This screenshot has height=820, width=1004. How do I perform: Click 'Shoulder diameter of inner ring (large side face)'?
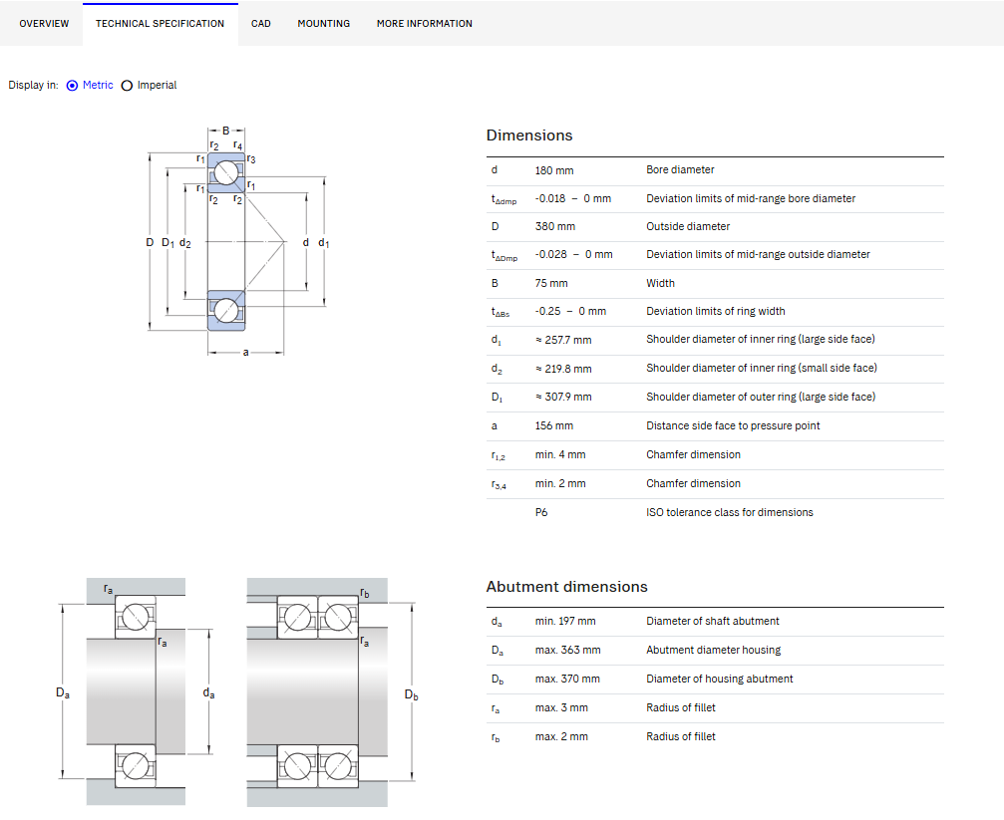[760, 340]
